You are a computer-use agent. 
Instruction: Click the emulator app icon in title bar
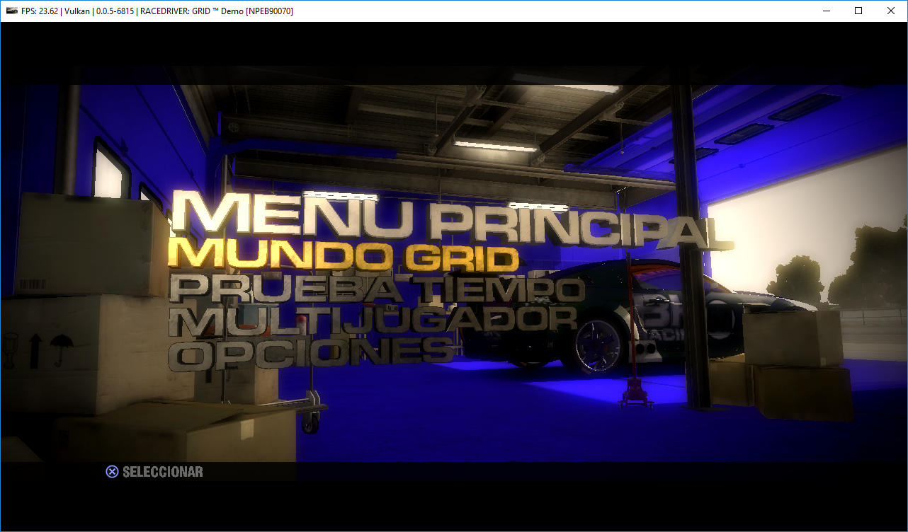(x=11, y=11)
